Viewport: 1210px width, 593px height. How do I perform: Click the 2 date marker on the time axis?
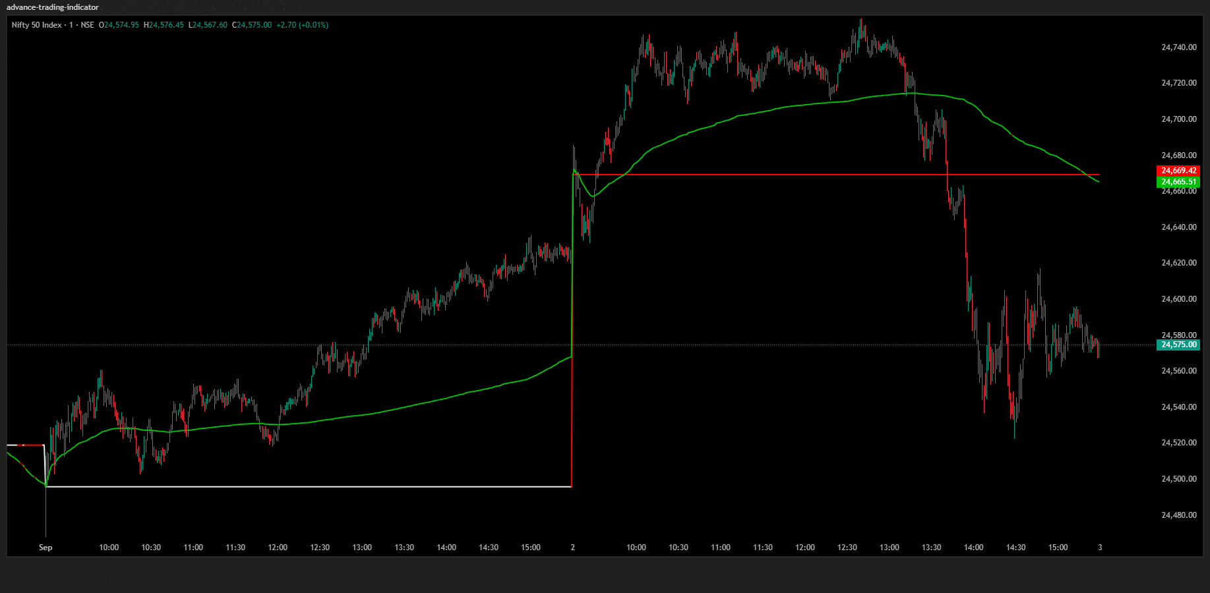572,547
